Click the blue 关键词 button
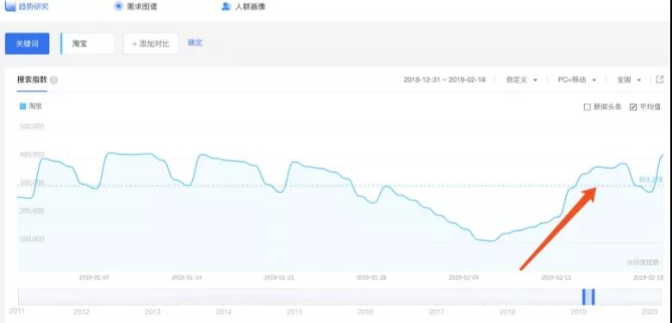 tap(27, 44)
